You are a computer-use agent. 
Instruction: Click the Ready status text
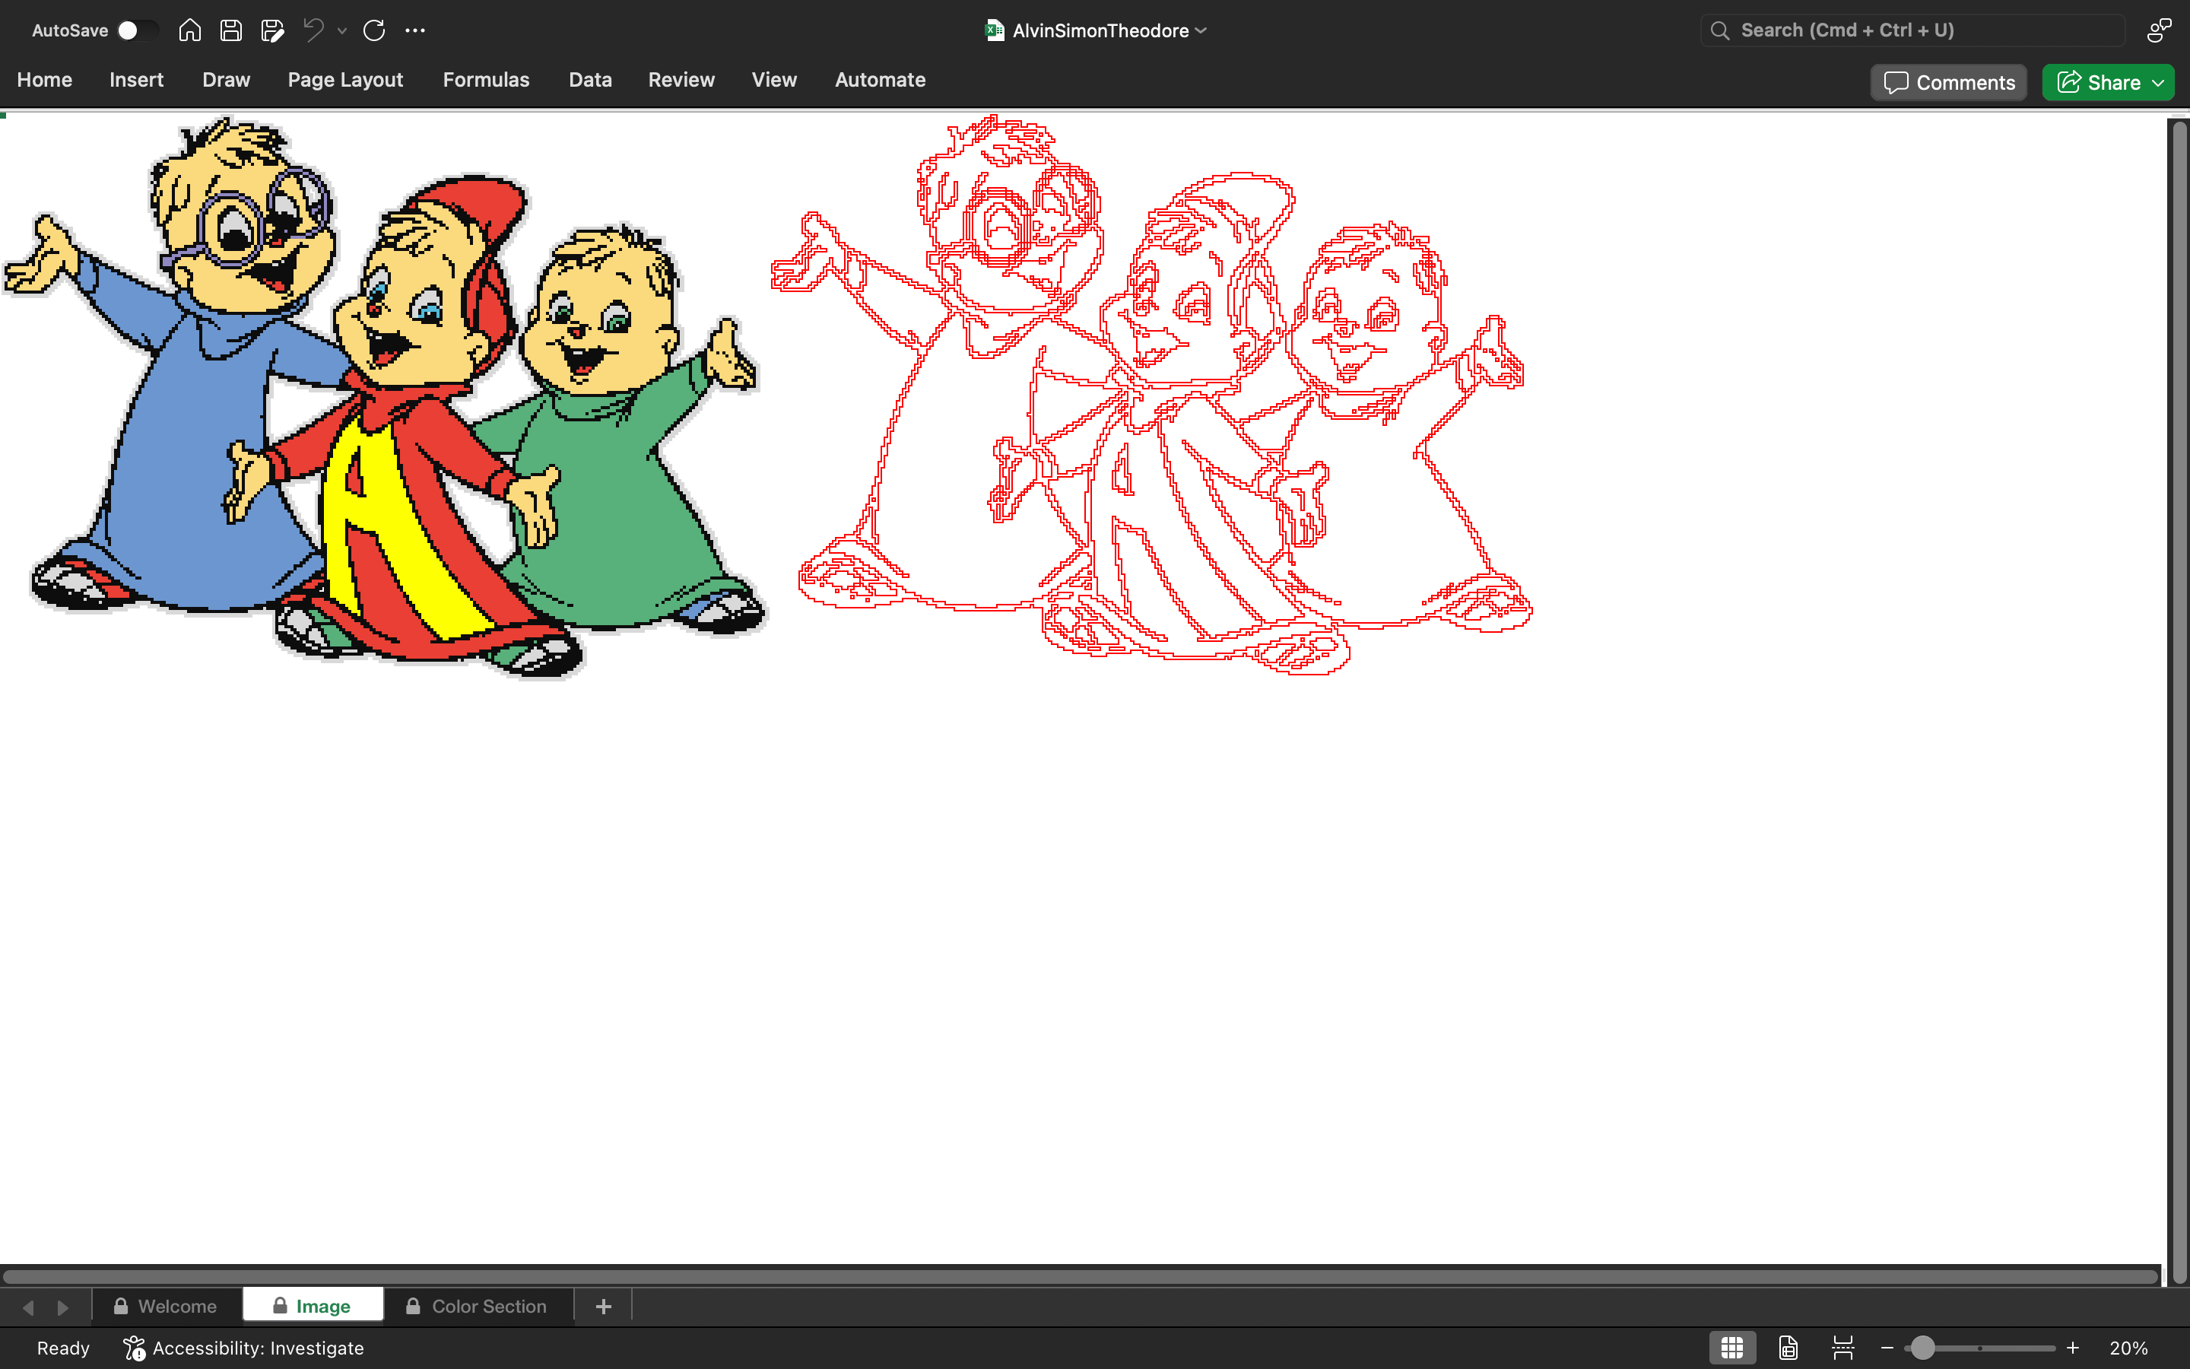pos(62,1348)
